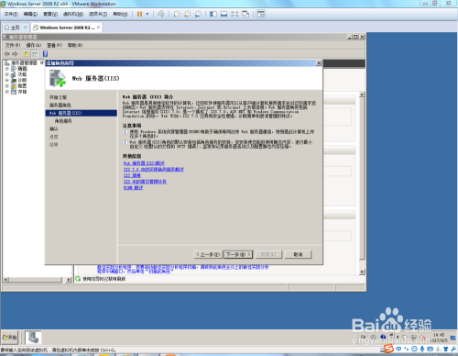Enter full screen mode icon

coord(234,14)
